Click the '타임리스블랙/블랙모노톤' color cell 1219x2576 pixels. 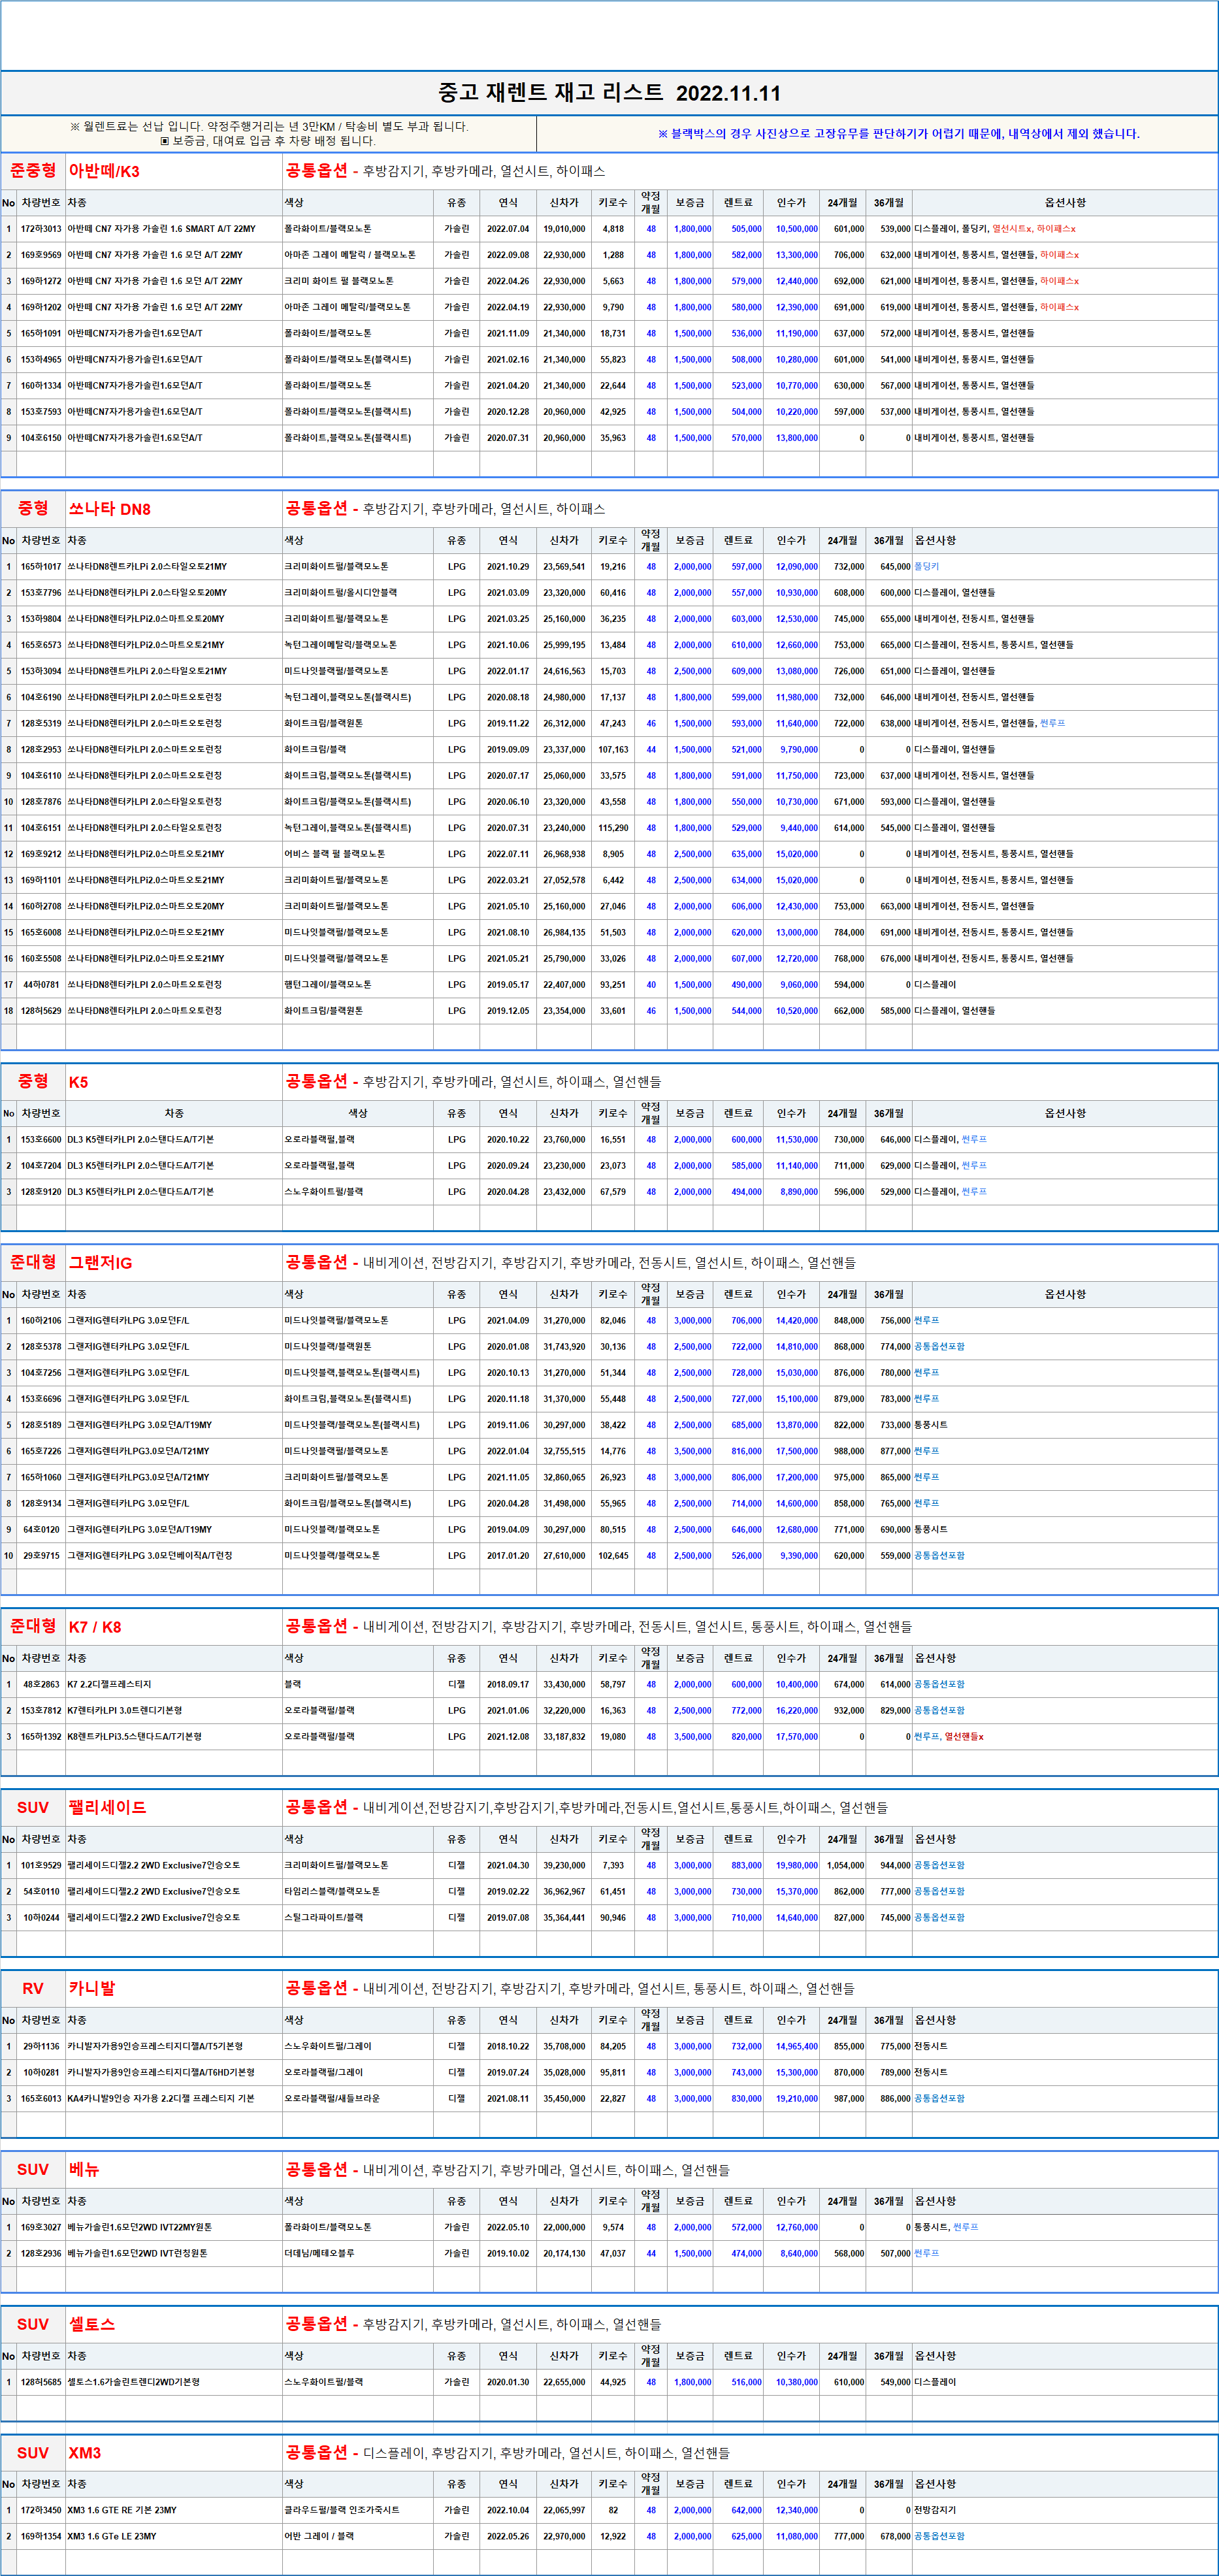coord(357,1892)
